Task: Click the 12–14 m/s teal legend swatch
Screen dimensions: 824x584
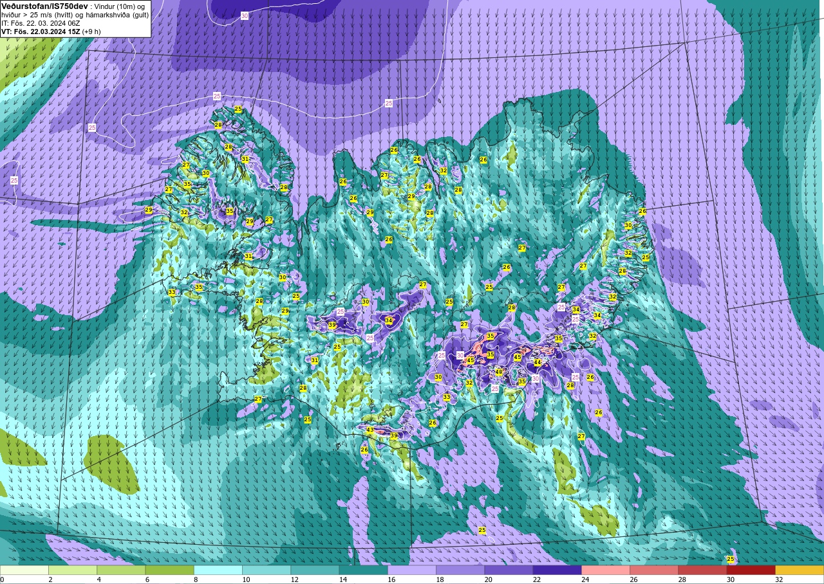Action: (x=315, y=570)
